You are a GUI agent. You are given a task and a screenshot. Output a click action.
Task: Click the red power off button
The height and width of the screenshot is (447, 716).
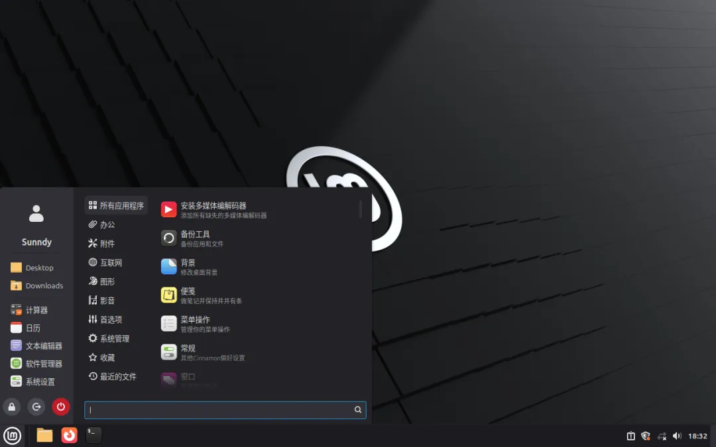61,407
